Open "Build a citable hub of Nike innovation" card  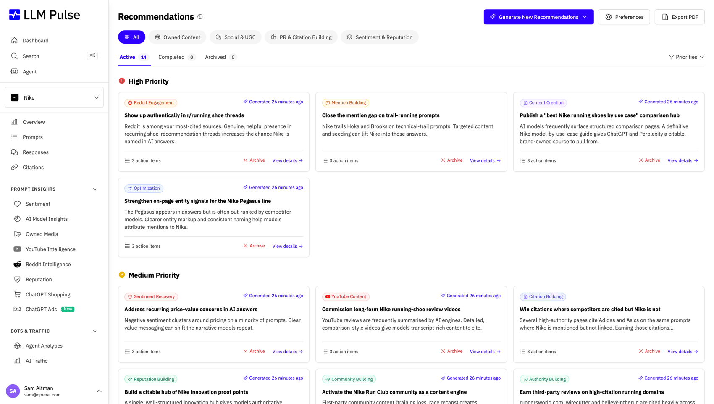[x=186, y=392]
